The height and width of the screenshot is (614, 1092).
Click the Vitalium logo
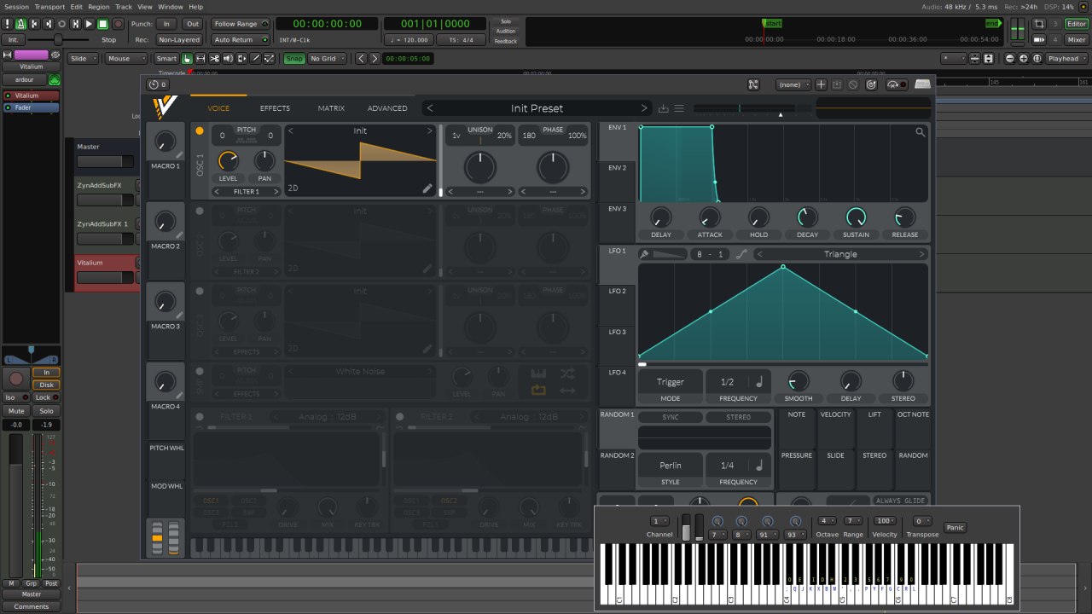(166, 108)
